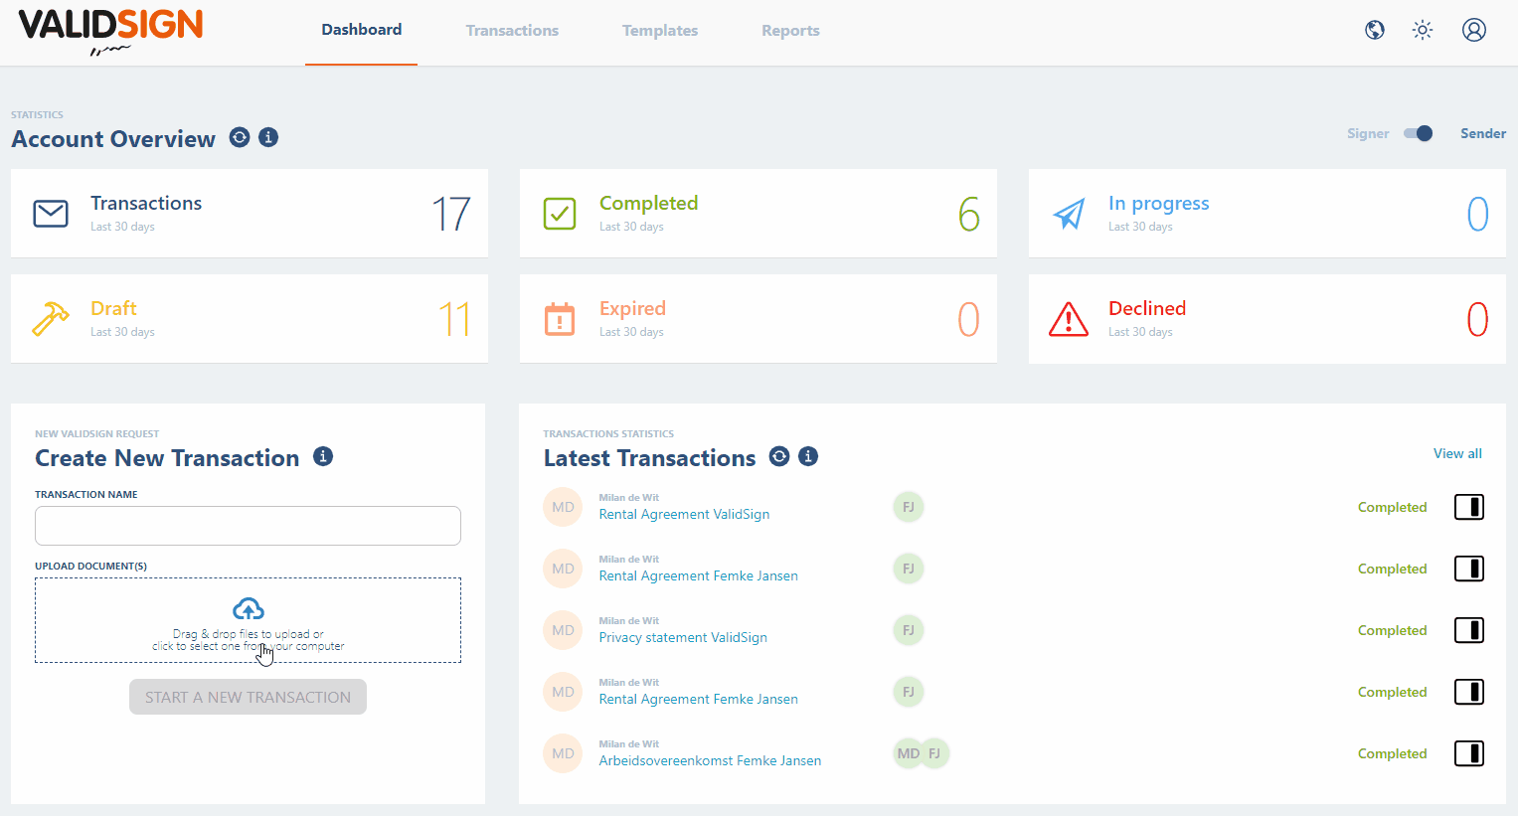Refresh the Latest Transactions list
Viewport: 1518px width, 816px height.
coord(779,456)
